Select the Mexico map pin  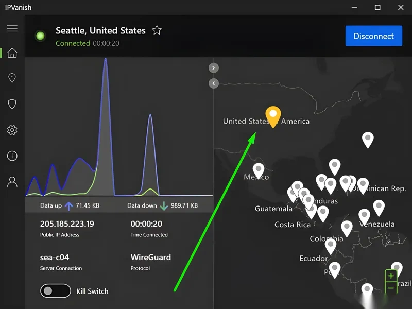click(x=259, y=171)
